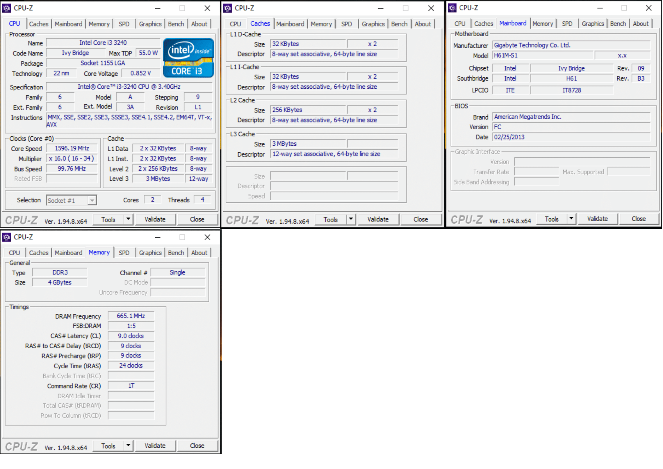Viewport: 663px width, 469px height.
Task: Click Close button in Caches window
Action: click(x=421, y=219)
